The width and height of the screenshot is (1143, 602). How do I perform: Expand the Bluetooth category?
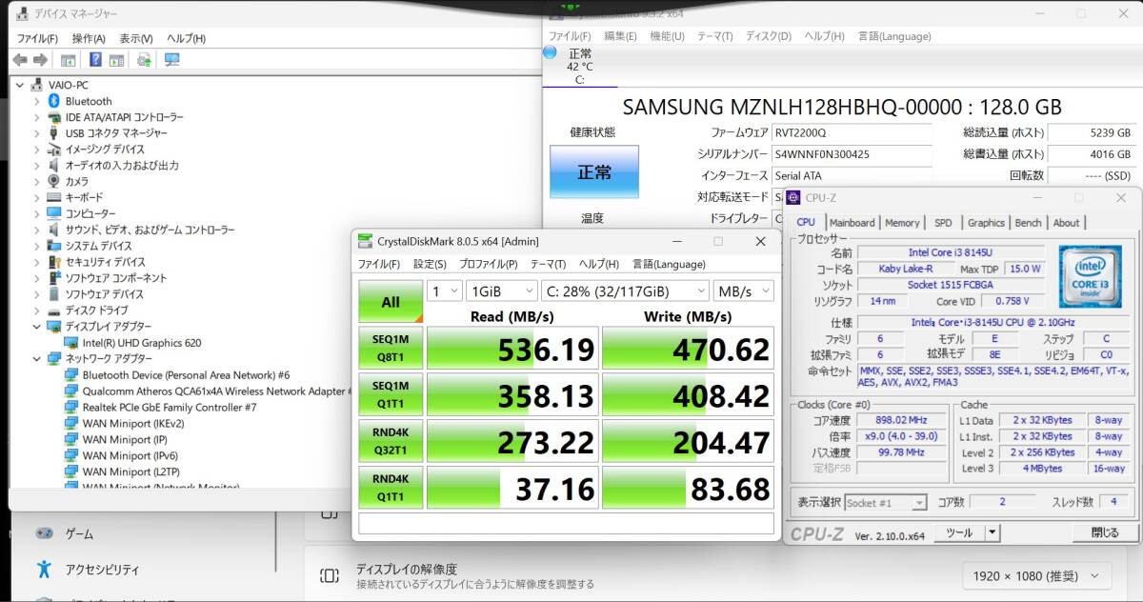37,101
